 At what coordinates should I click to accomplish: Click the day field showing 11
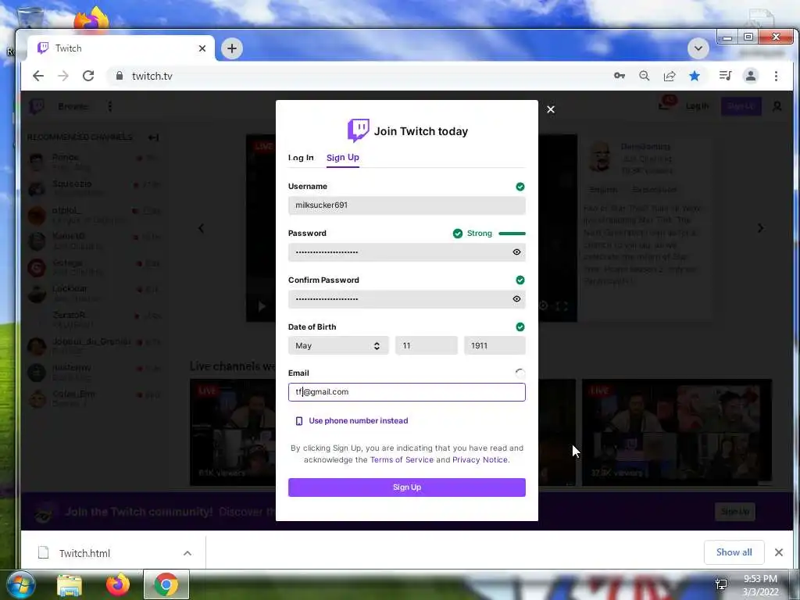point(426,345)
